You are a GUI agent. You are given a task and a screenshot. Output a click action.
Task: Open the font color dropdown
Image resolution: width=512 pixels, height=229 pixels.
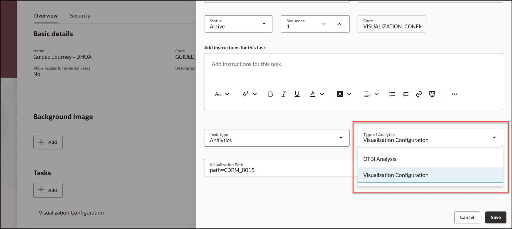317,94
